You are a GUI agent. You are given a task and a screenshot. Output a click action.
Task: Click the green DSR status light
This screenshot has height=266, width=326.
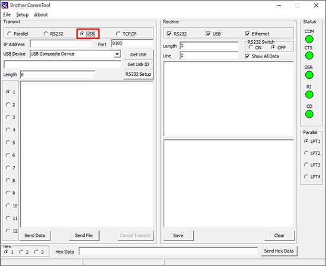pos(309,75)
